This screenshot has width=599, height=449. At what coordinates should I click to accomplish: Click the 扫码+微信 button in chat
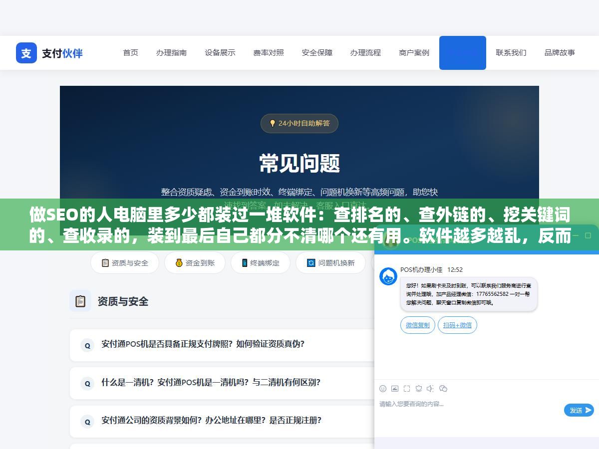coord(457,325)
